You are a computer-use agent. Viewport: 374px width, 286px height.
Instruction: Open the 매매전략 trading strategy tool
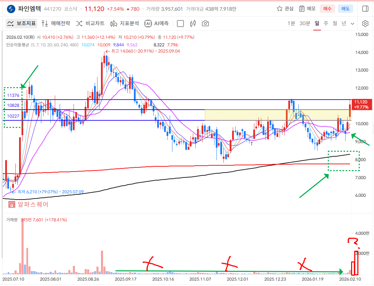click(56, 24)
